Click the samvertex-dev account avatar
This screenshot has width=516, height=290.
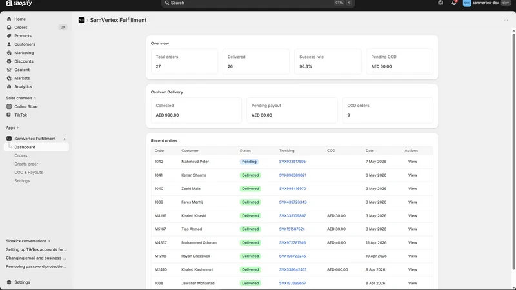467,3
